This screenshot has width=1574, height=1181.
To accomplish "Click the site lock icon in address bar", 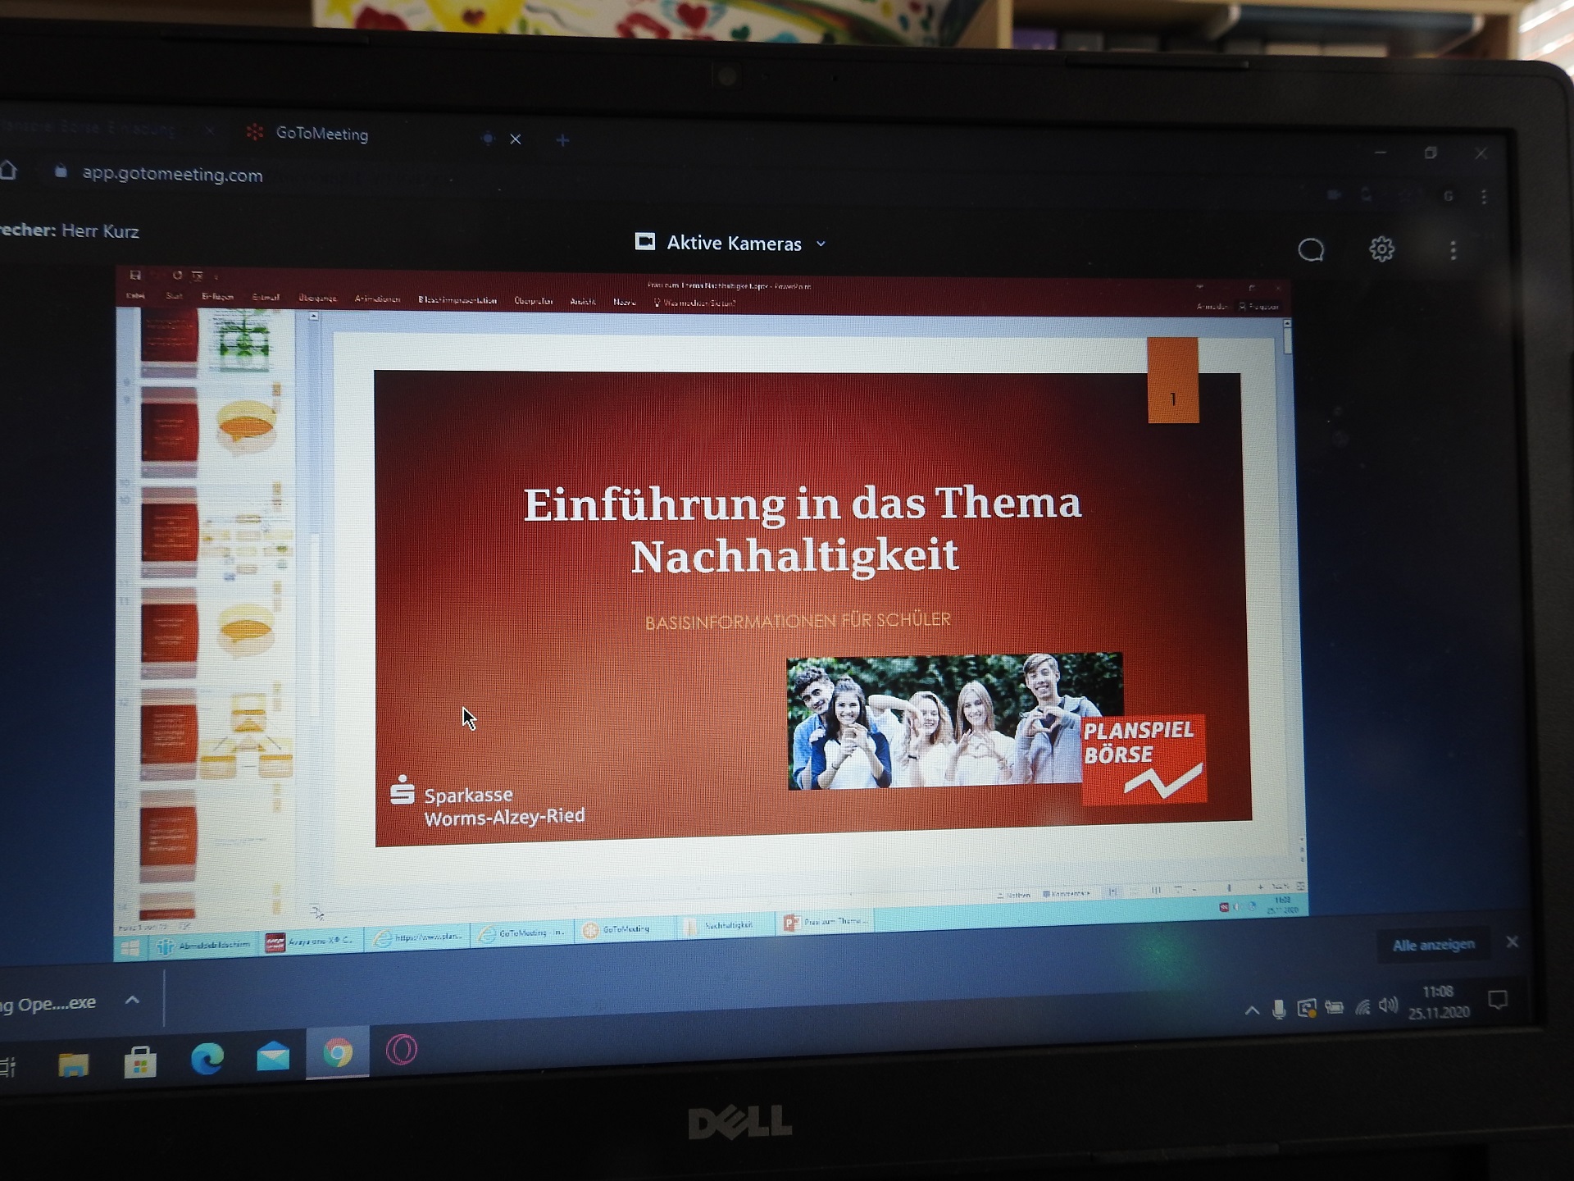I will pyautogui.click(x=61, y=171).
